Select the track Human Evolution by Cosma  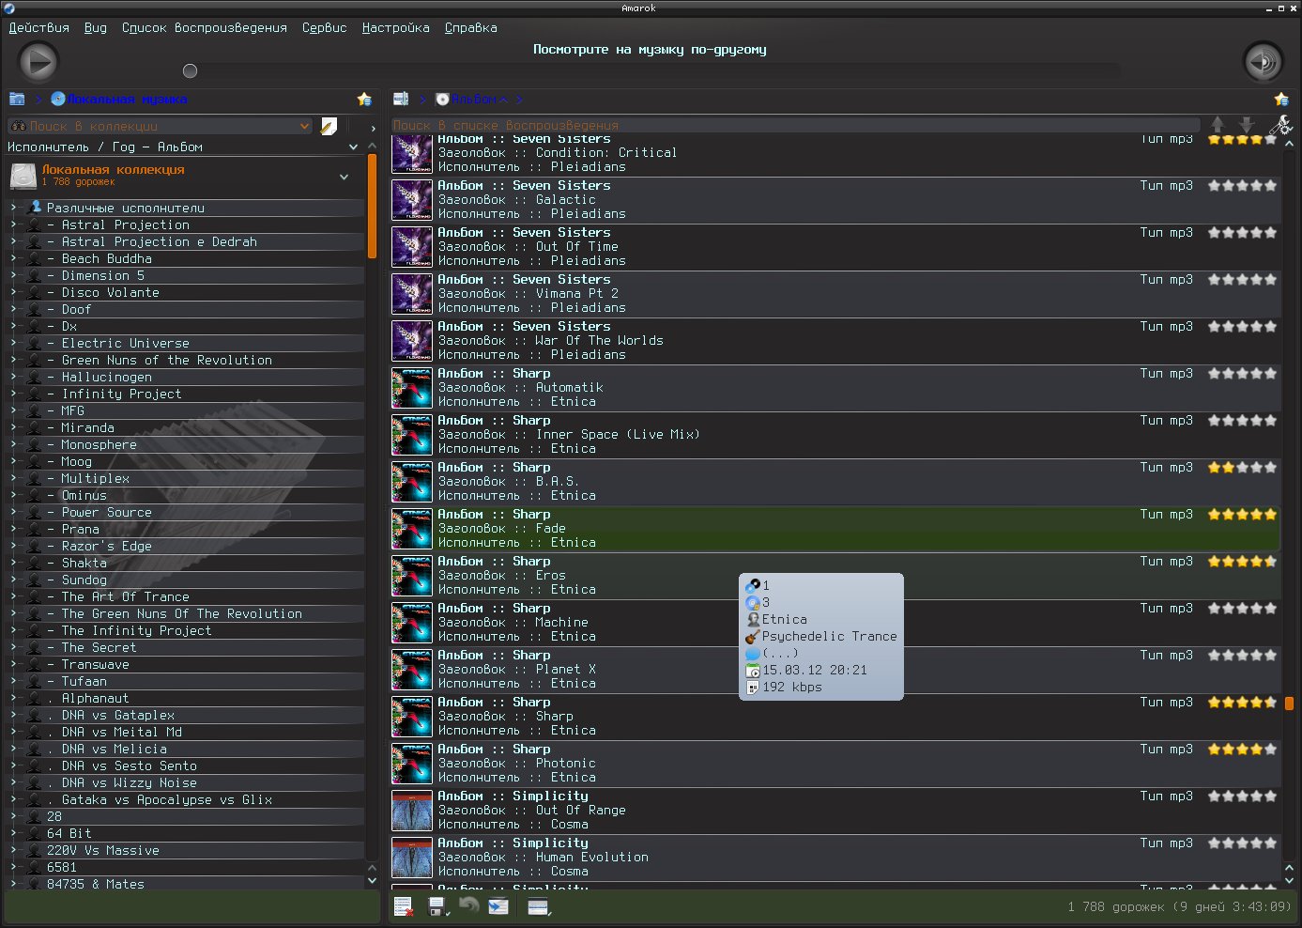[x=835, y=858]
